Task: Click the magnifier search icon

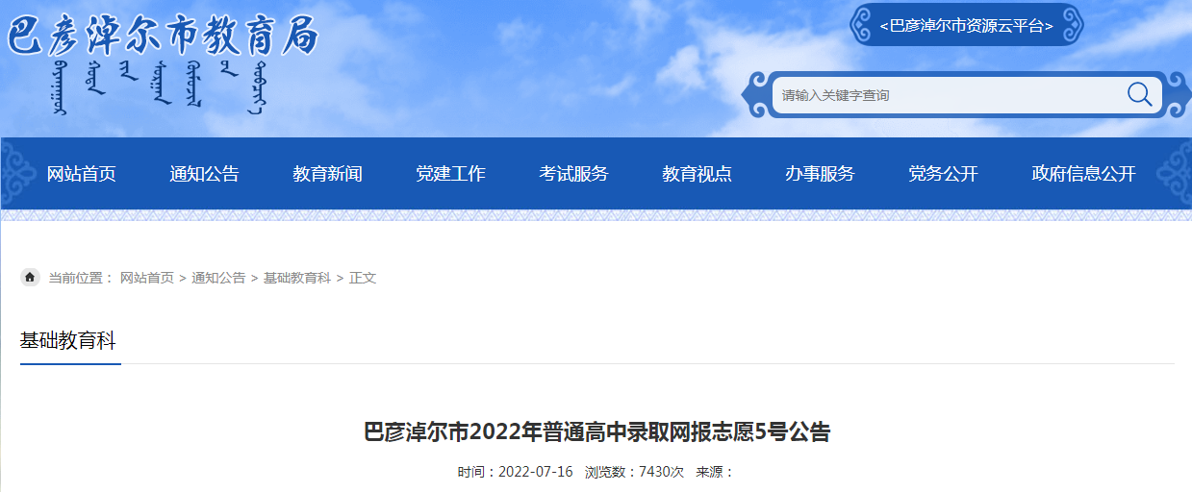Action: [1139, 94]
